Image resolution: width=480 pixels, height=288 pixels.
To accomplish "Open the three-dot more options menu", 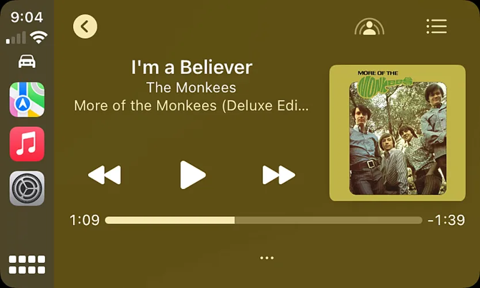I will click(x=267, y=258).
